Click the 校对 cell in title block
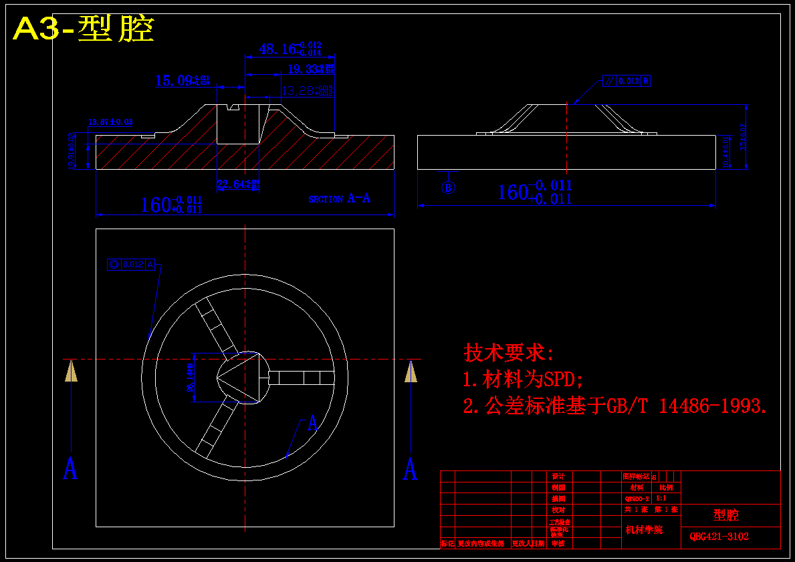This screenshot has height=562, width=795. [558, 510]
